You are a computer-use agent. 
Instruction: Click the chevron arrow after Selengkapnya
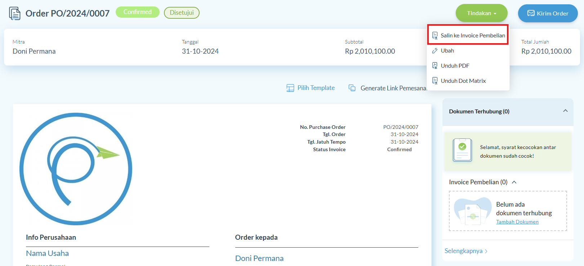coord(486,251)
